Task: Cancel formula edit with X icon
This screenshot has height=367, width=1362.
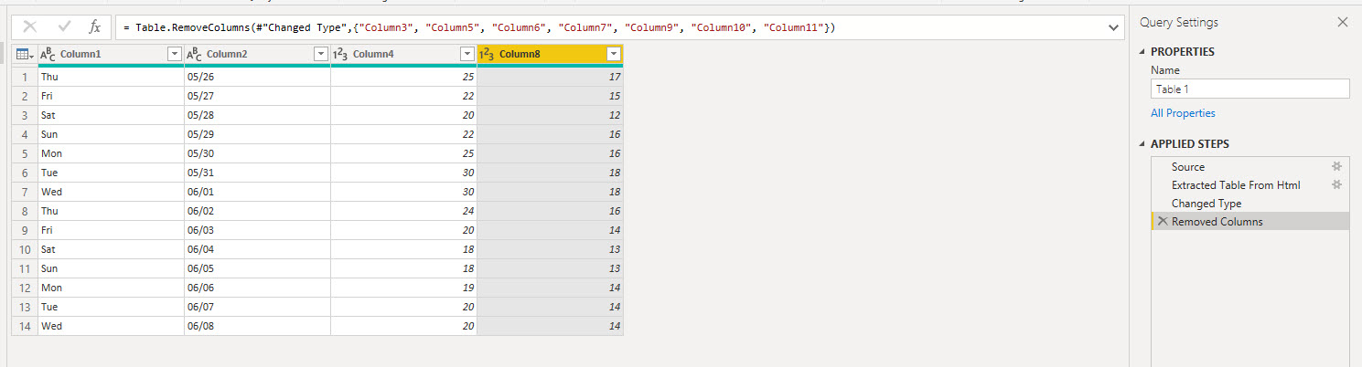Action: tap(30, 27)
